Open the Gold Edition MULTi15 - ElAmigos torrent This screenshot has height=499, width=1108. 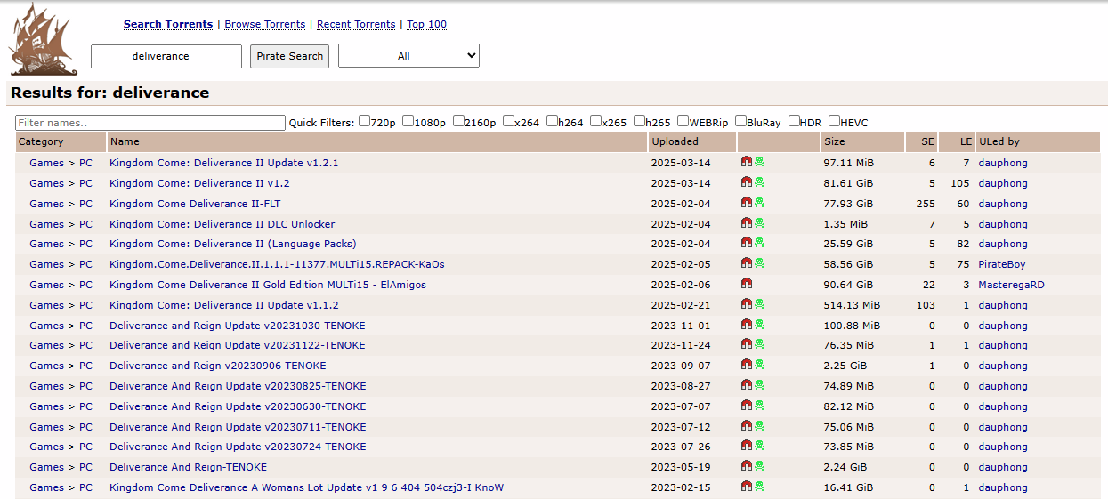tap(268, 285)
